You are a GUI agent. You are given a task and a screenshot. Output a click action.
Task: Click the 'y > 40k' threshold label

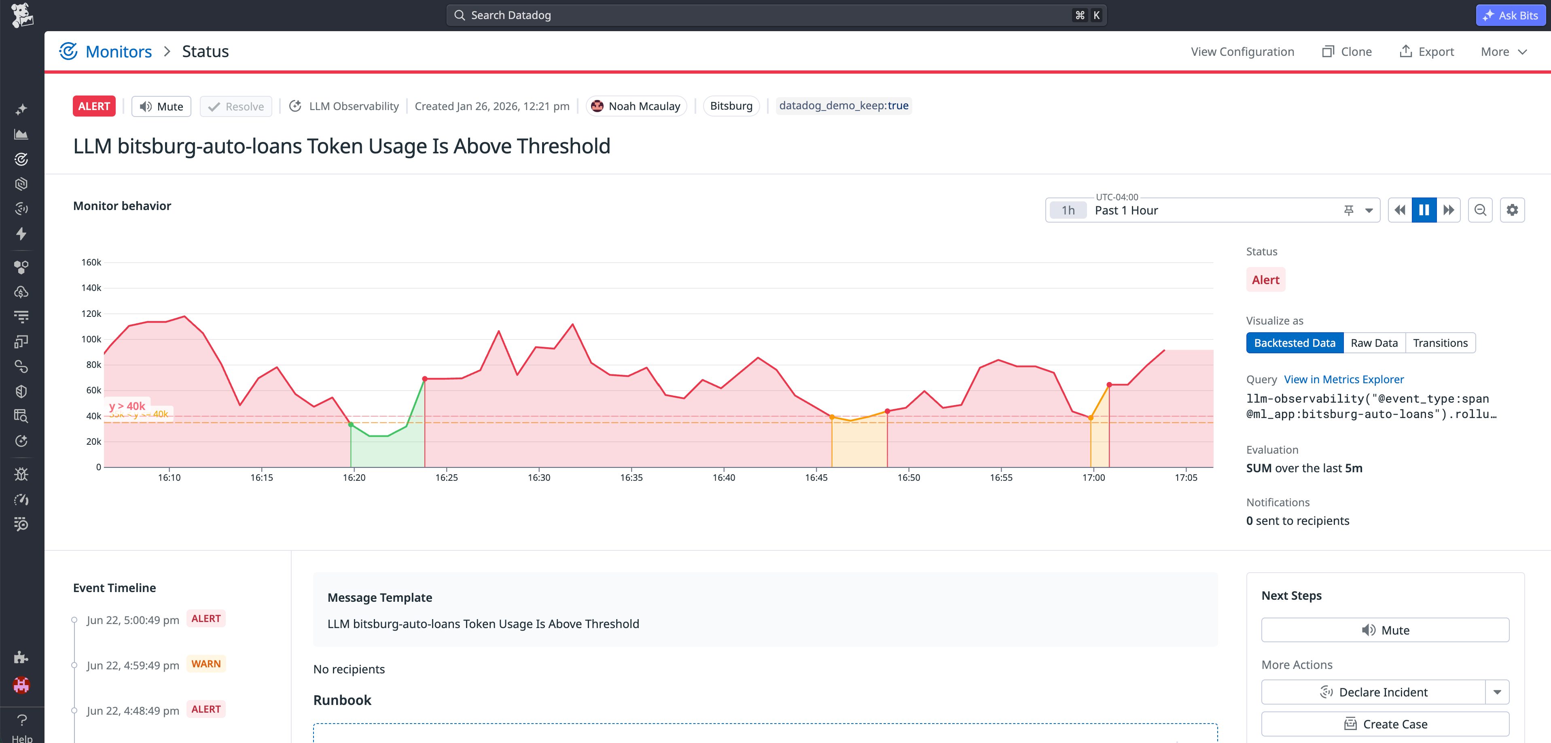coord(127,406)
